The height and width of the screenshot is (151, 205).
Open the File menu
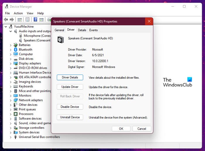pyautogui.click(x=7, y=13)
